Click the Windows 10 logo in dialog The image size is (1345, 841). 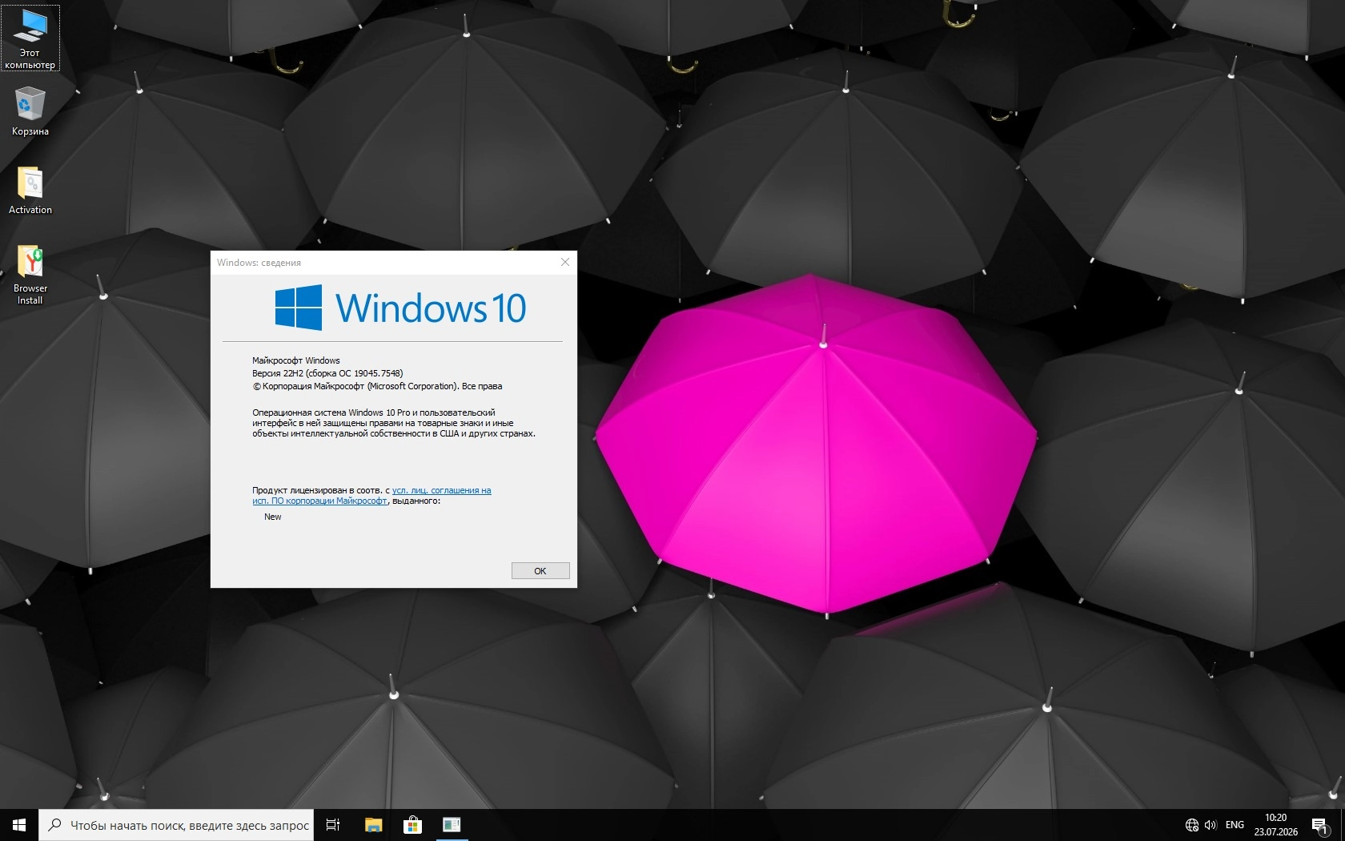[x=400, y=308]
